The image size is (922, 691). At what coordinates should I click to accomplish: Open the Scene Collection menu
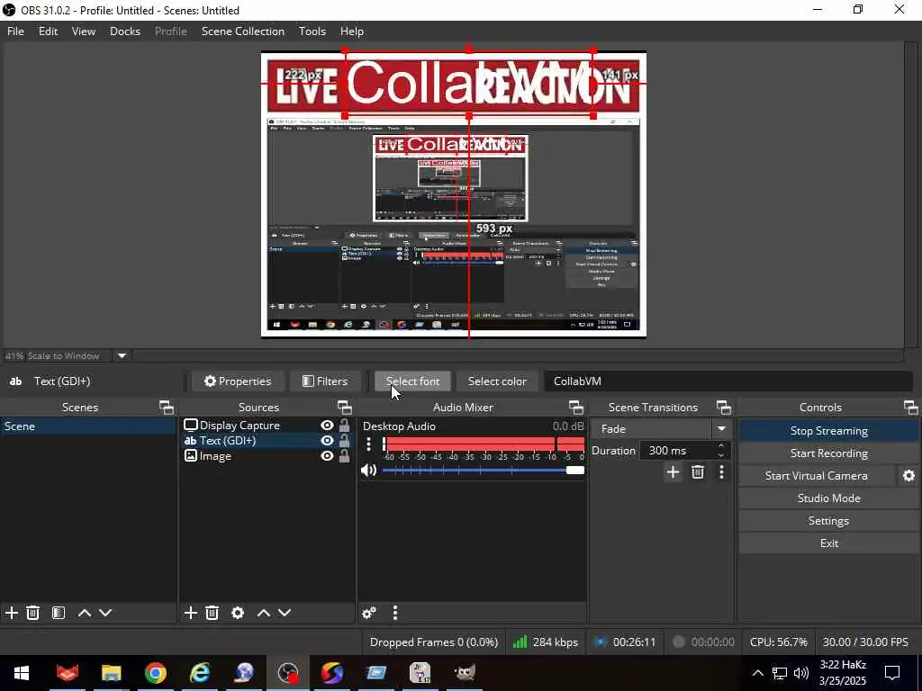click(243, 31)
